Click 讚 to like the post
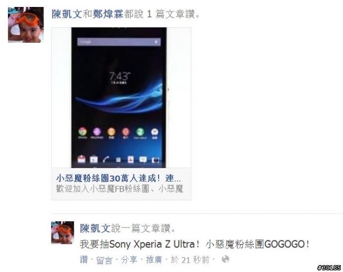The width and height of the screenshot is (343, 272). pyautogui.click(x=84, y=260)
